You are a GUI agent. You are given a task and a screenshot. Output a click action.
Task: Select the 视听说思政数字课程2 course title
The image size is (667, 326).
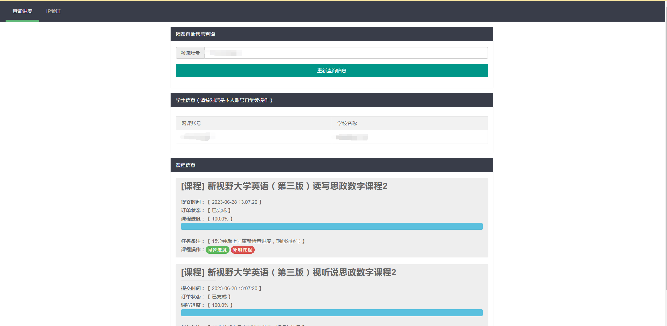[289, 273]
